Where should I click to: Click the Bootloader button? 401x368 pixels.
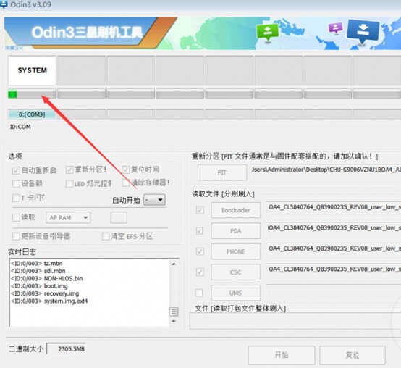pos(235,210)
